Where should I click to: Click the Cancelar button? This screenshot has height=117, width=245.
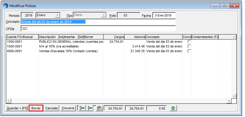tap(51, 108)
